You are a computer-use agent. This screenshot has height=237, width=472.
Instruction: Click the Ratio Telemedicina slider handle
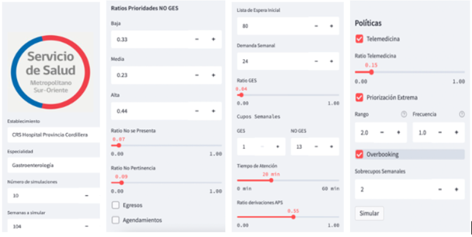click(x=372, y=72)
